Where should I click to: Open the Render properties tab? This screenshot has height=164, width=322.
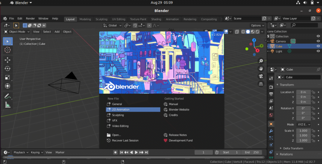[x=271, y=87]
